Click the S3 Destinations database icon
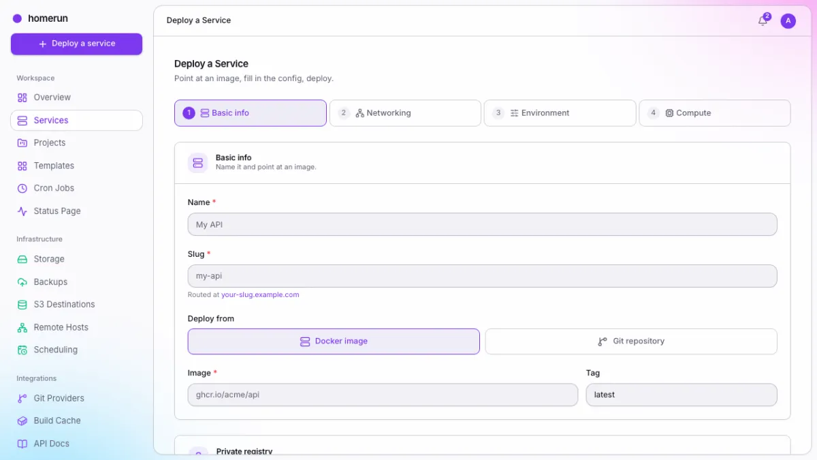Viewport: 817px width, 460px height. coord(22,305)
